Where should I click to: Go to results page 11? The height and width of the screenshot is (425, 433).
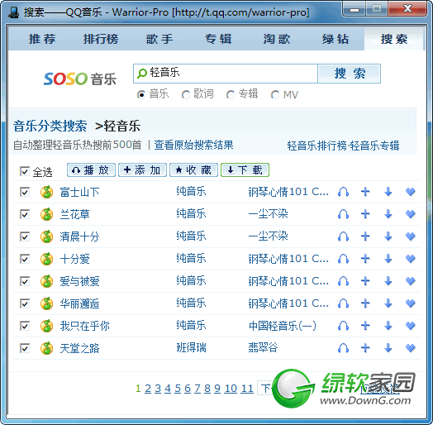pyautogui.click(x=247, y=389)
